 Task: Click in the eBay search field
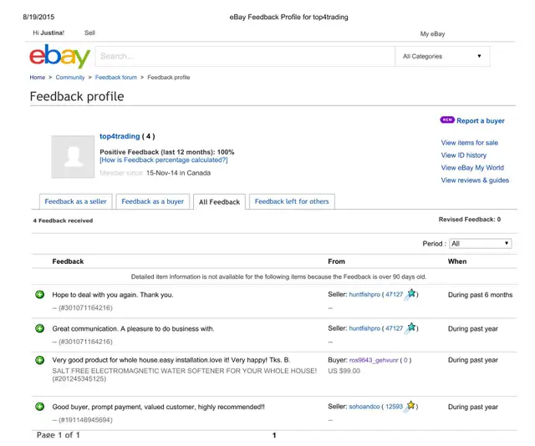[242, 57]
